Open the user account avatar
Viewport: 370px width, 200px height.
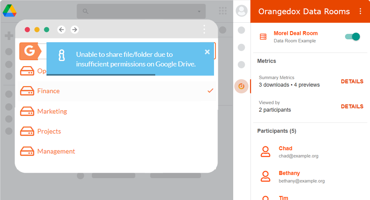pos(242,11)
